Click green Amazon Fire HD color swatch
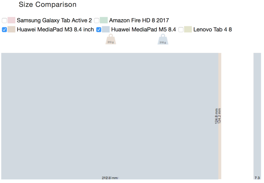264x183 pixels. (104, 20)
